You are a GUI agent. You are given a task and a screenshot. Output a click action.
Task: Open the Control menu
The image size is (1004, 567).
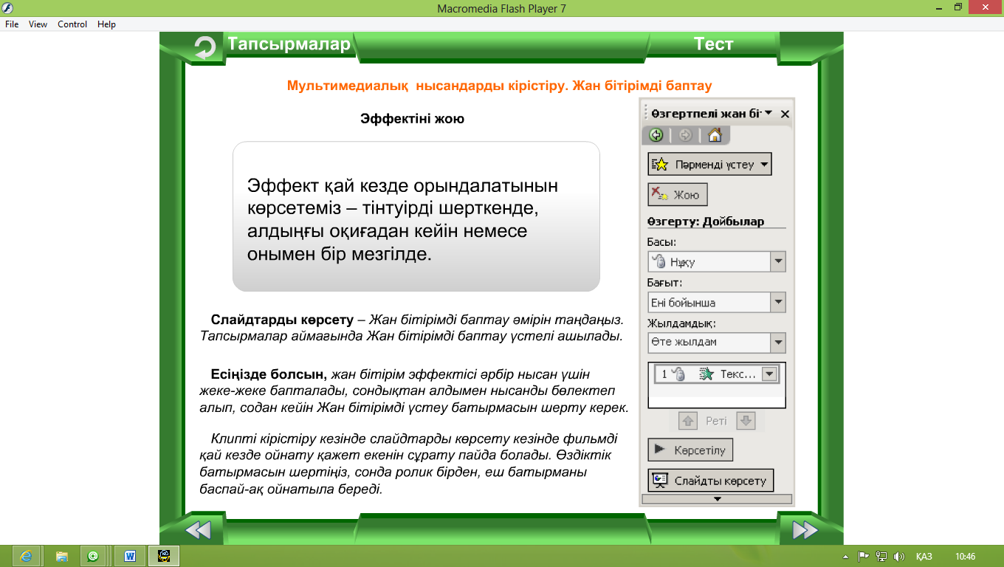pos(72,24)
